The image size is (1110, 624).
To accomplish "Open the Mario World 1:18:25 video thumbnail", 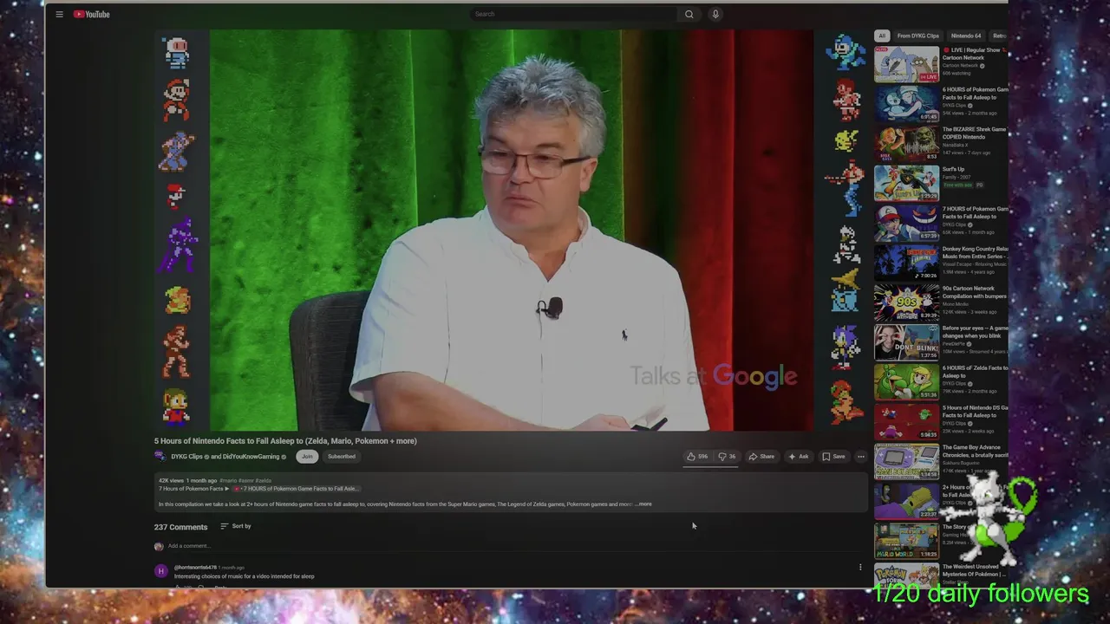I will click(x=906, y=542).
